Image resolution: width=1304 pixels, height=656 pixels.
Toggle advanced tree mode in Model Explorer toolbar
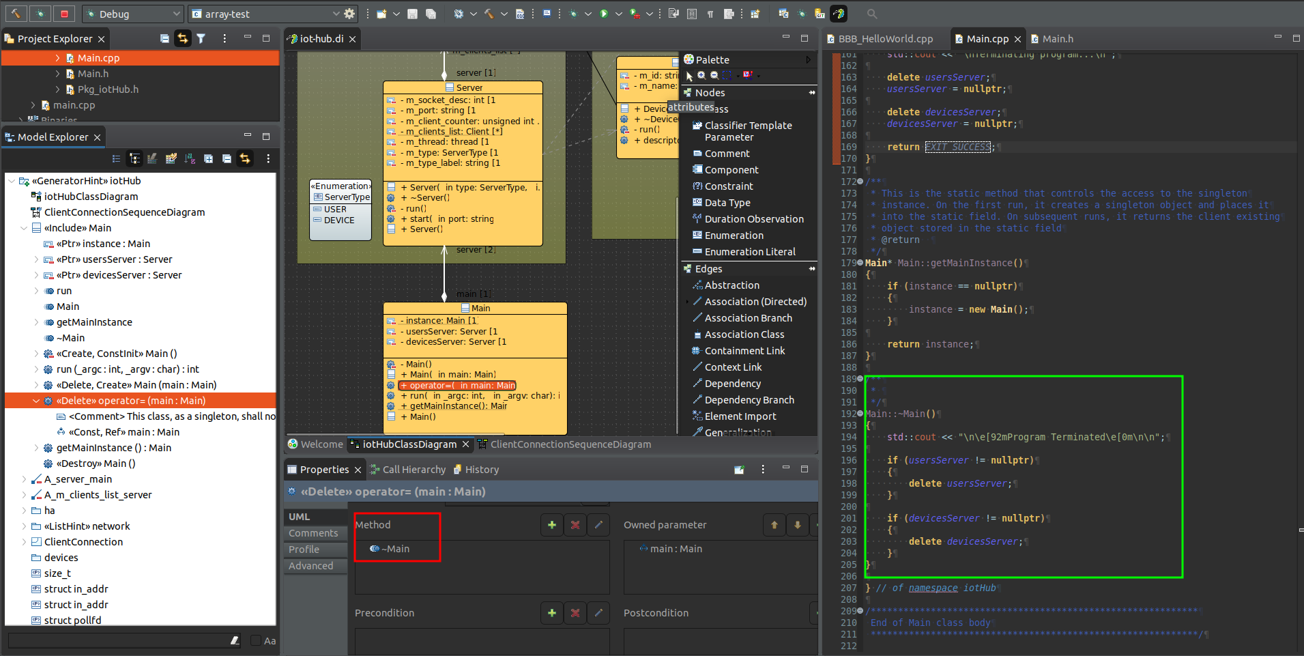[x=134, y=159]
